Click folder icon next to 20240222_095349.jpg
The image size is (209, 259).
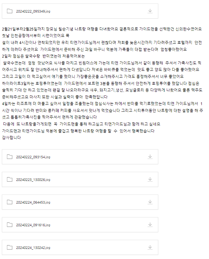coord(9,11)
